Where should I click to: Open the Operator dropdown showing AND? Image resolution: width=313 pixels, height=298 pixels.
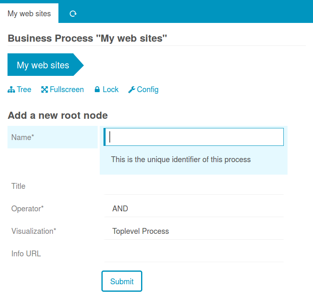click(194, 209)
